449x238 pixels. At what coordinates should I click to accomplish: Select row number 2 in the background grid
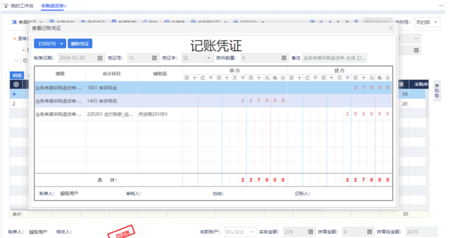click(14, 104)
